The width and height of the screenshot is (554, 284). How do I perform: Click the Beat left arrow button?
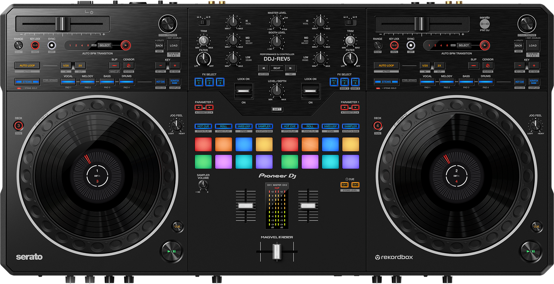click(x=263, y=68)
